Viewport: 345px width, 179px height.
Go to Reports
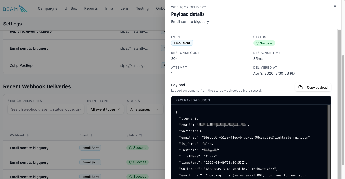click(x=91, y=8)
